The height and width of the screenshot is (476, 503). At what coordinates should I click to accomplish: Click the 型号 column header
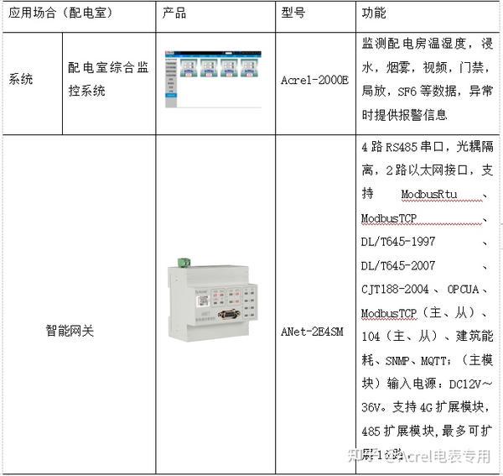[x=316, y=17]
